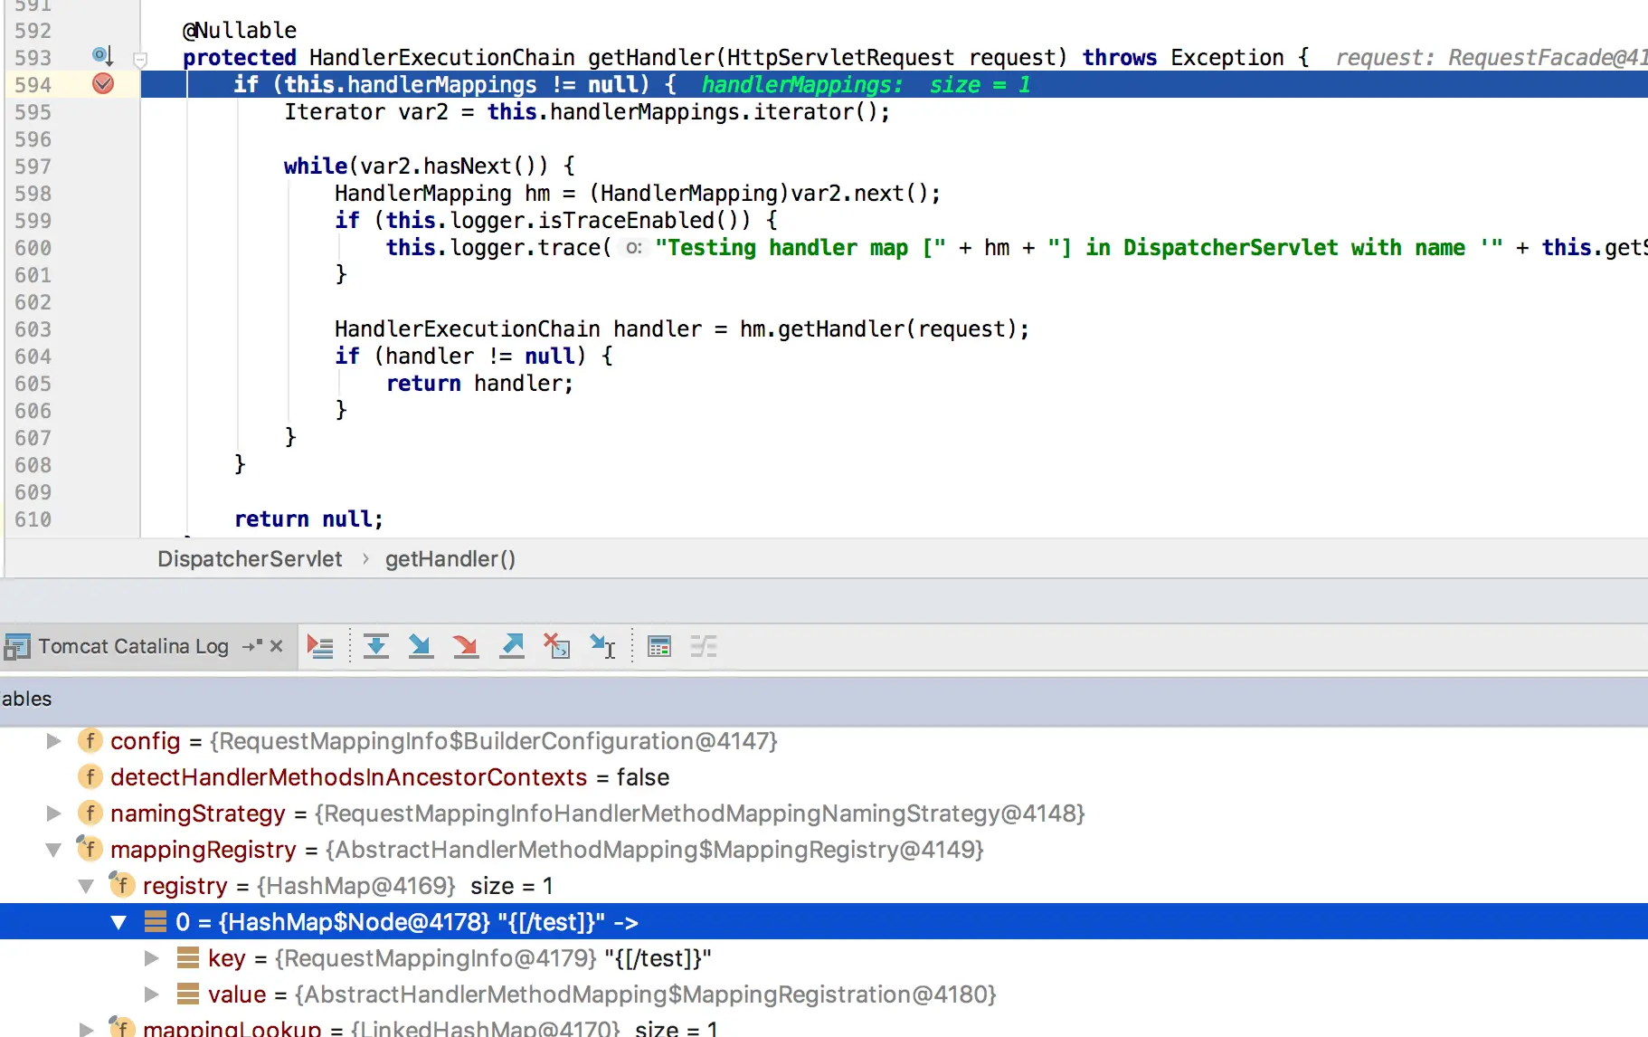1648x1037 pixels.
Task: Select the detectHandlerMethodsInAncestorContexts variable row
Action: (824, 777)
